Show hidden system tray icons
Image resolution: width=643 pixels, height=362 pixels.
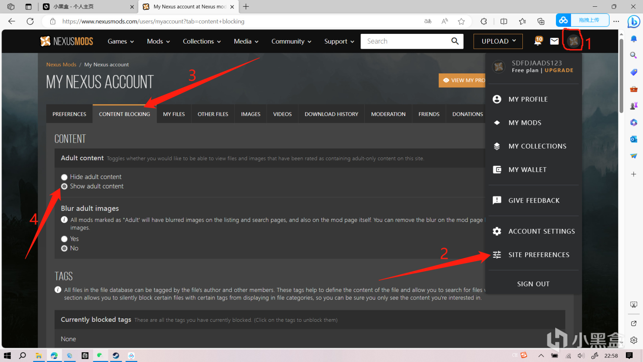tap(541, 356)
